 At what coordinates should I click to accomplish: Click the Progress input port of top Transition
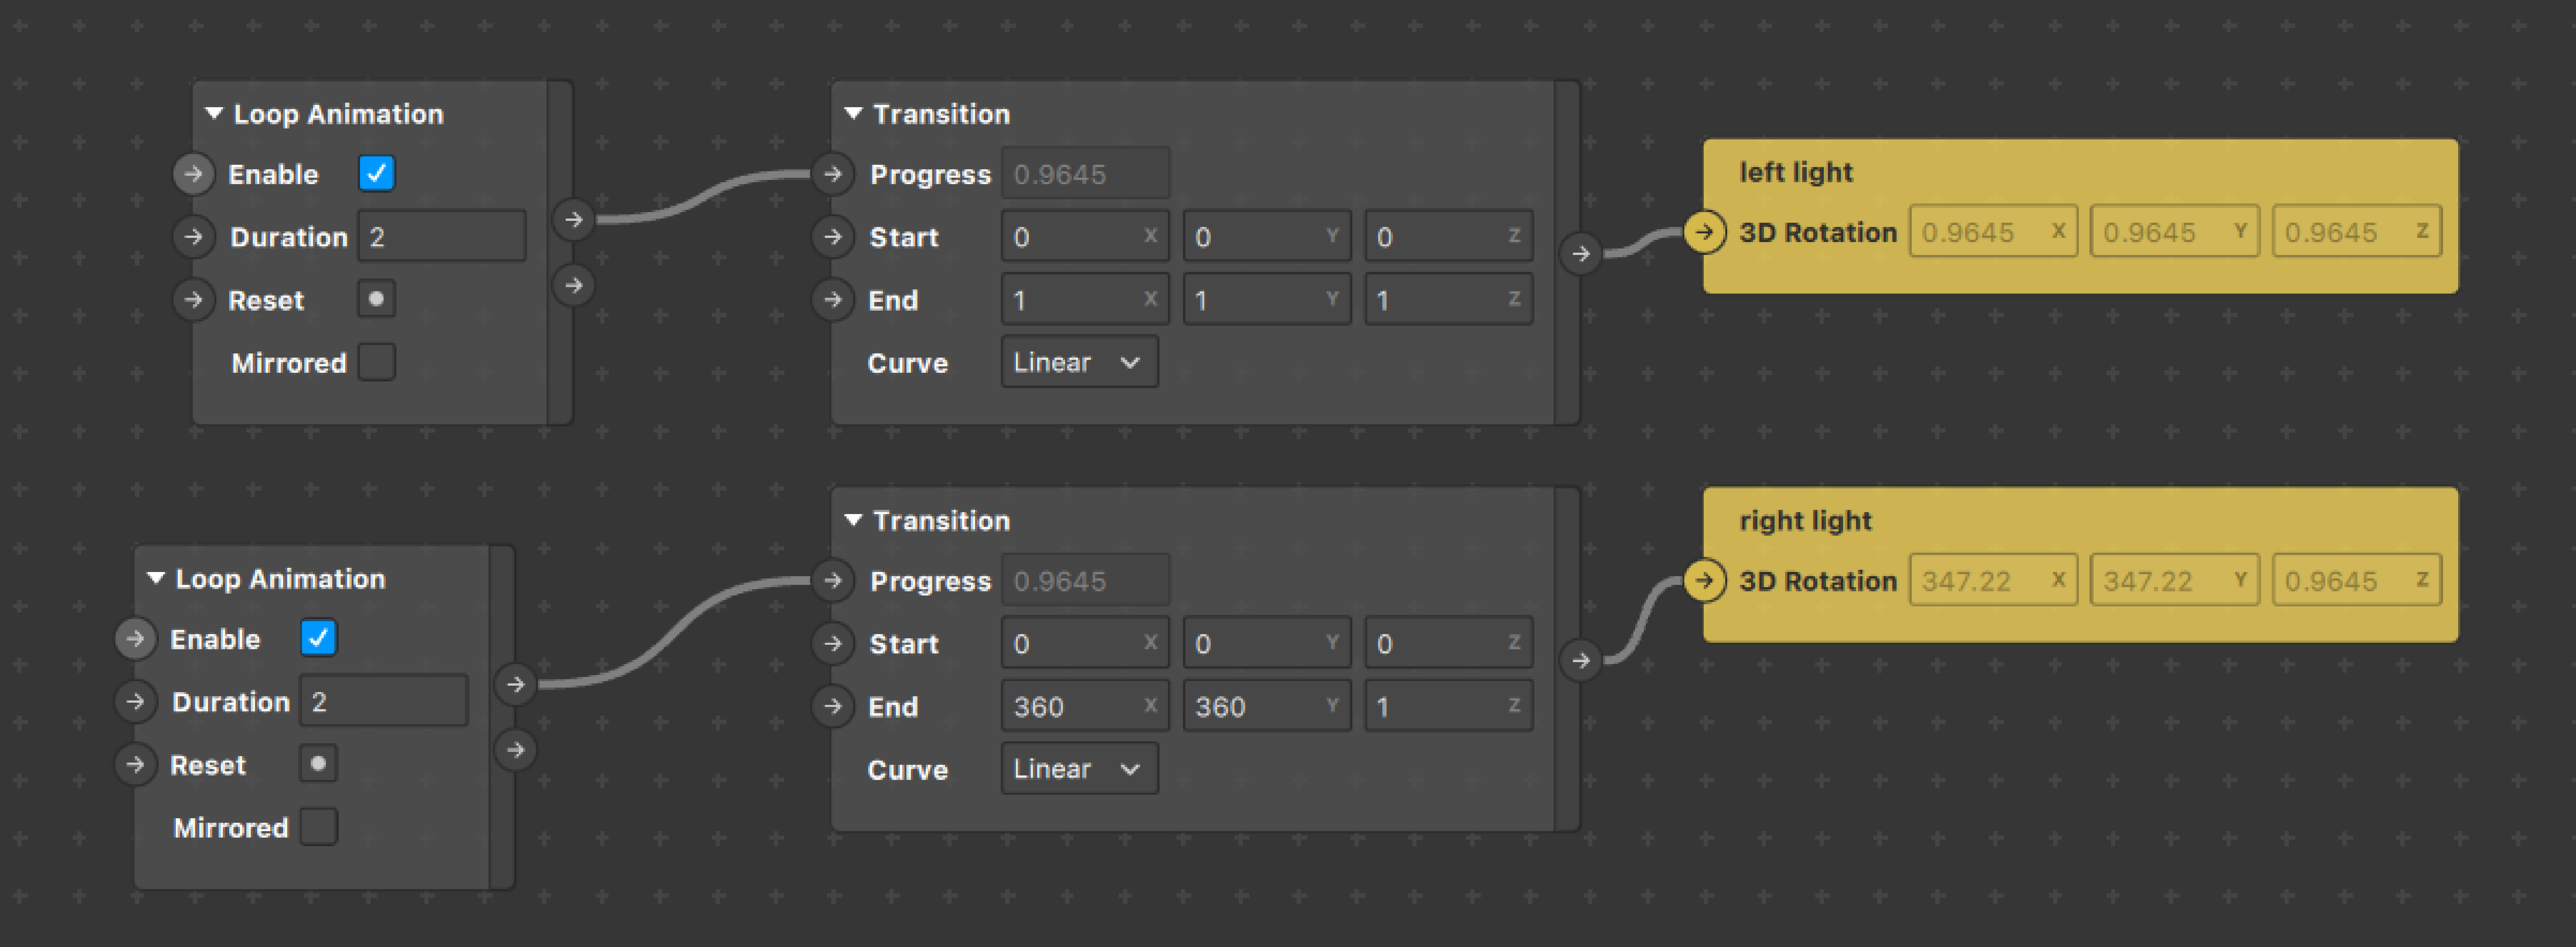coord(832,174)
